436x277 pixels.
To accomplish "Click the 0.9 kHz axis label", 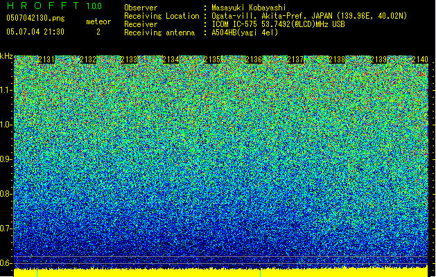I will click(x=6, y=159).
